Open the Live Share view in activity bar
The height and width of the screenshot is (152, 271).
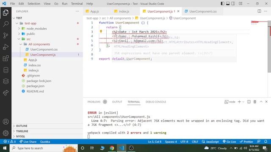pyautogui.click(x=6, y=92)
